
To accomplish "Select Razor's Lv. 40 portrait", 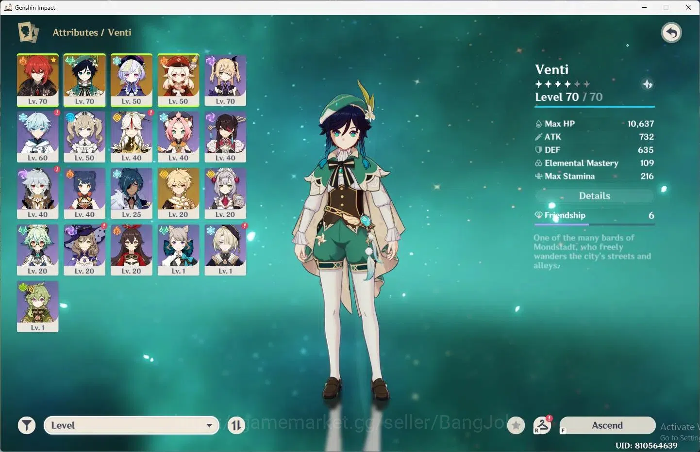I will 38,194.
